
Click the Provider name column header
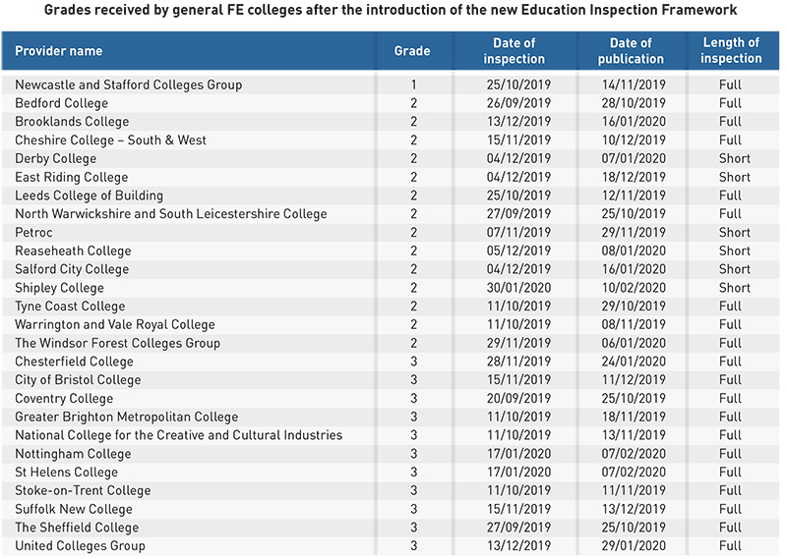tap(58, 51)
